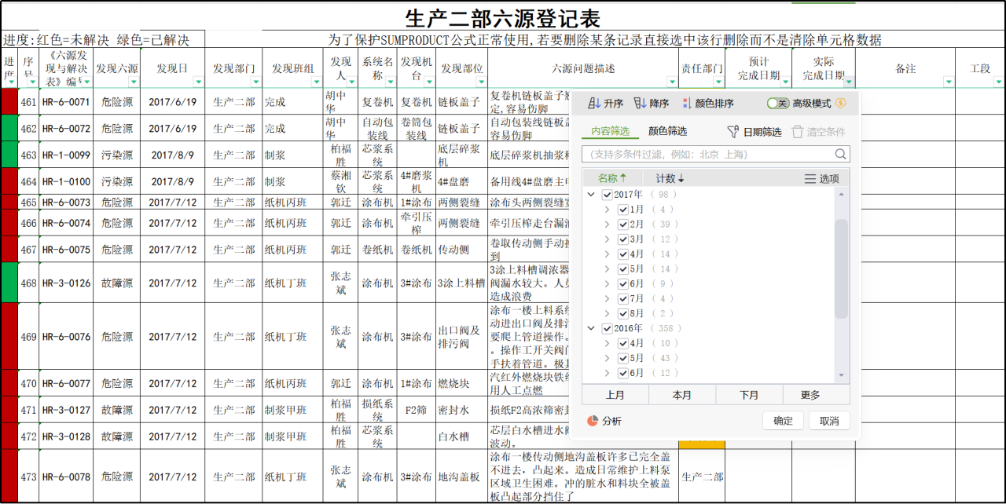1006x504 pixels.
Task: Select cell HR-3-0126
Action: [66, 283]
